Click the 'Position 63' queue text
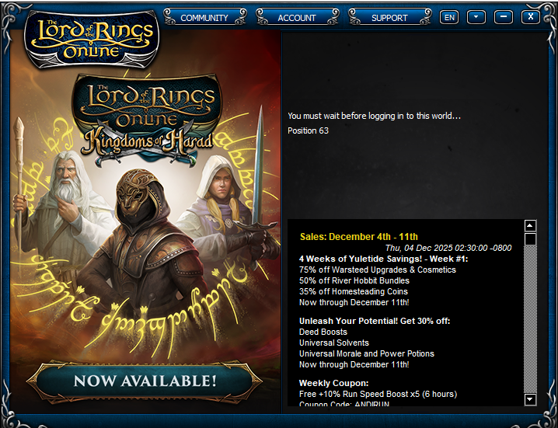This screenshot has height=428, width=558. (308, 130)
